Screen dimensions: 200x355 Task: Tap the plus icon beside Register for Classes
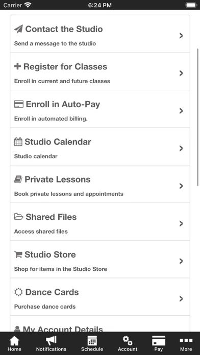[18, 66]
